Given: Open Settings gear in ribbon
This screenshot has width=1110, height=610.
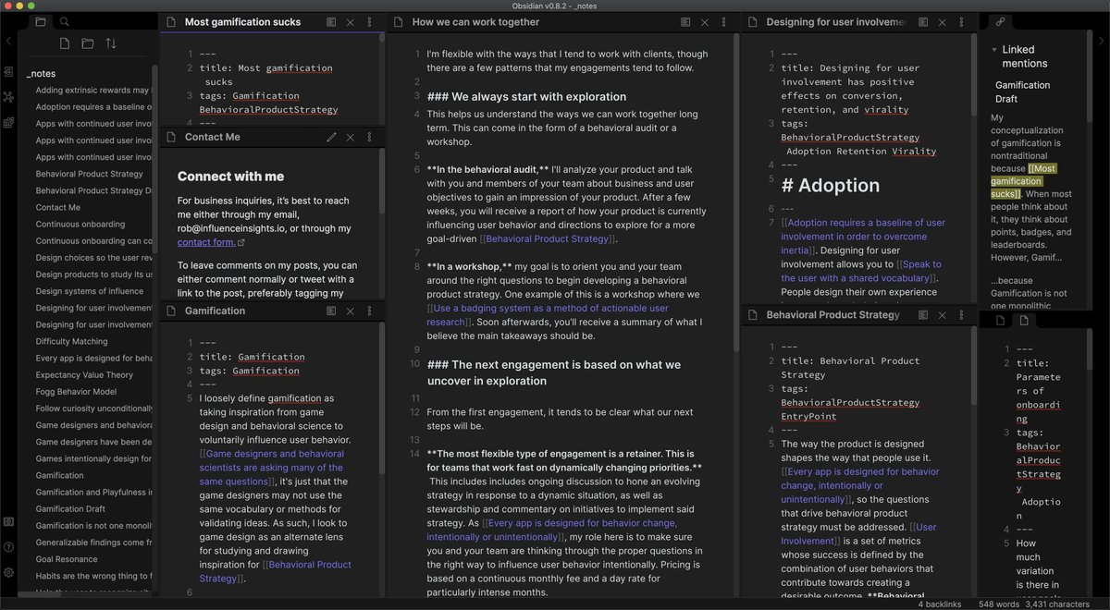Looking at the screenshot, I should [x=8, y=572].
